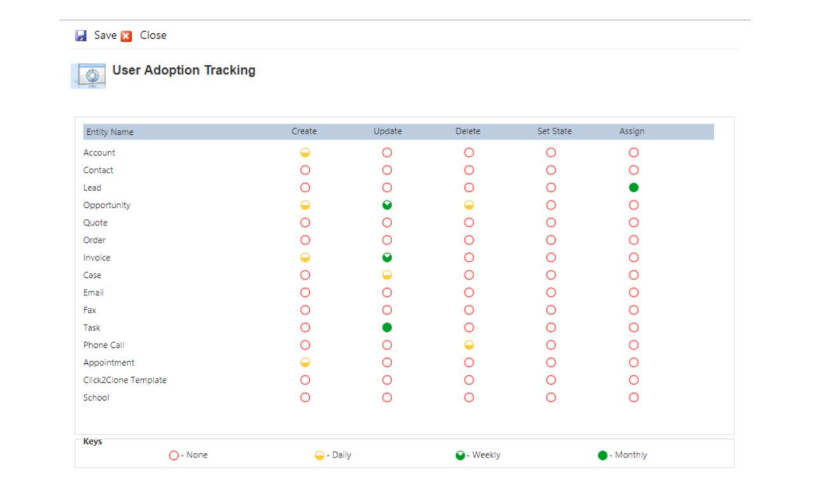
Task: Click the Update column header
Action: (388, 132)
